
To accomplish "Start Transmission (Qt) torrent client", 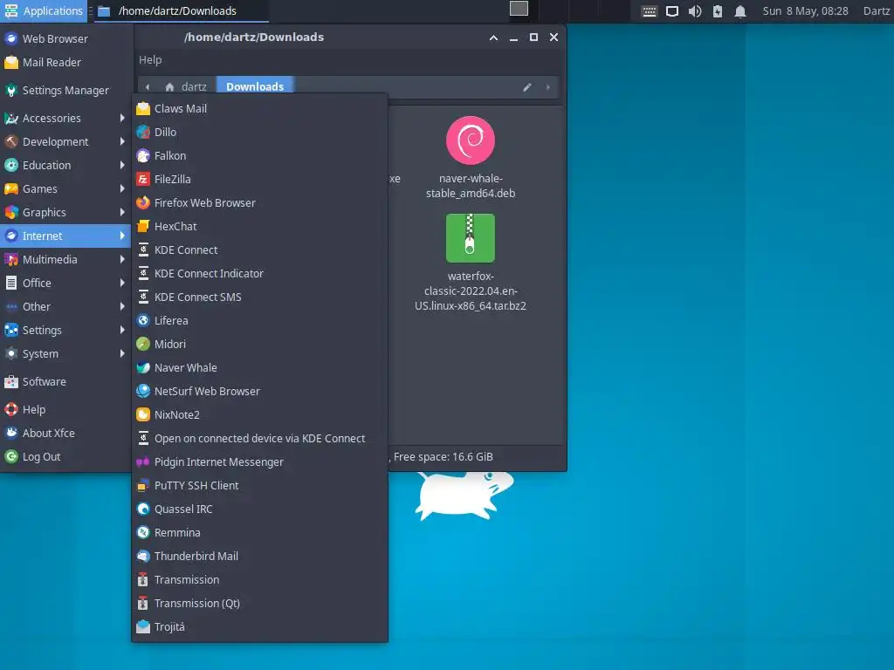I will click(x=259, y=604).
